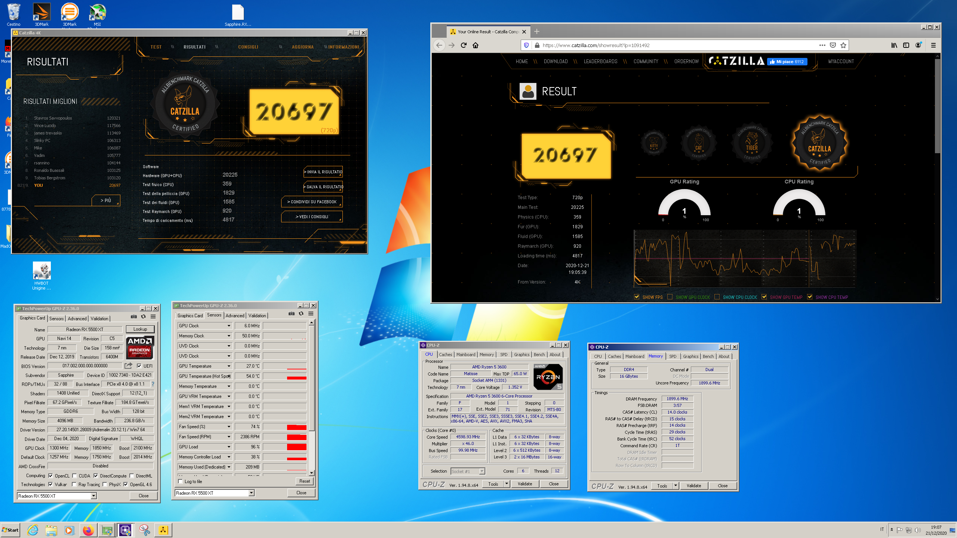Open LEADERBOARDS on Catzilla website

point(600,62)
